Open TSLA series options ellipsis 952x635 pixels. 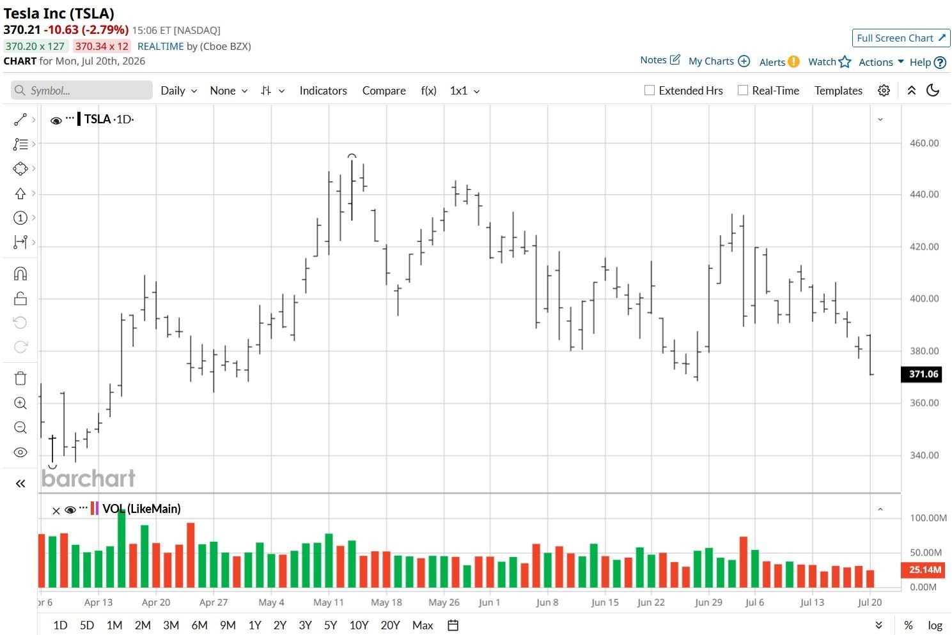(x=70, y=118)
